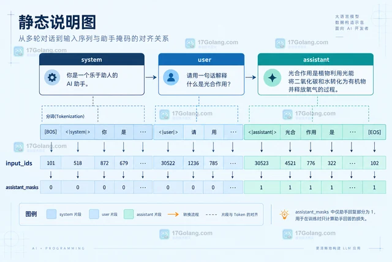
Task: Click the mask value 1 below id 102
Action: click(374, 187)
